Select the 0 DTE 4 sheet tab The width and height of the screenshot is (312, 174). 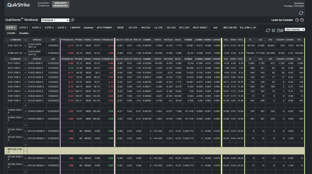(49, 28)
